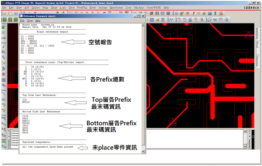Image resolution: width=262 pixels, height=166 pixels.
Task: Click the blue Show Element info icon
Action: coord(176,14)
